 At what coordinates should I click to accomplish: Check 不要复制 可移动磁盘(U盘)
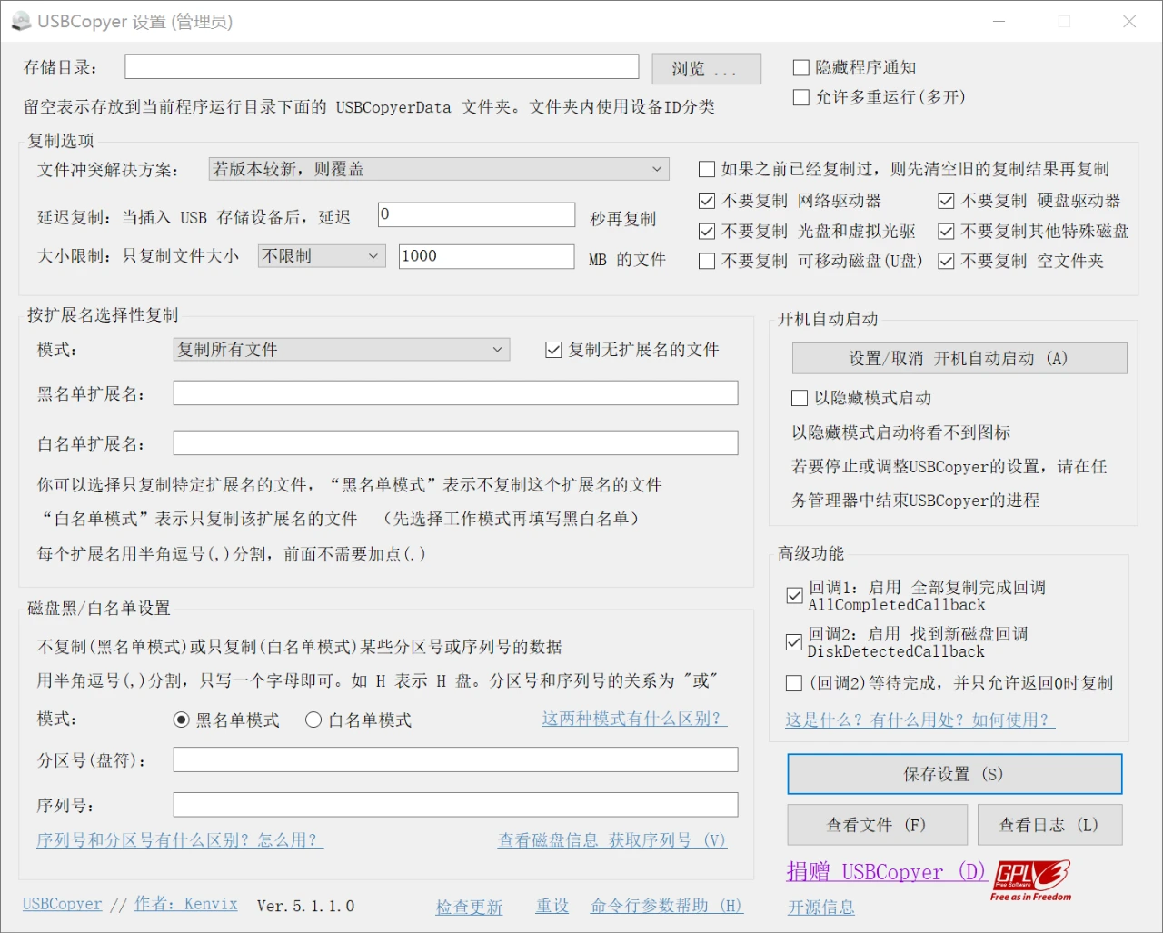click(706, 261)
